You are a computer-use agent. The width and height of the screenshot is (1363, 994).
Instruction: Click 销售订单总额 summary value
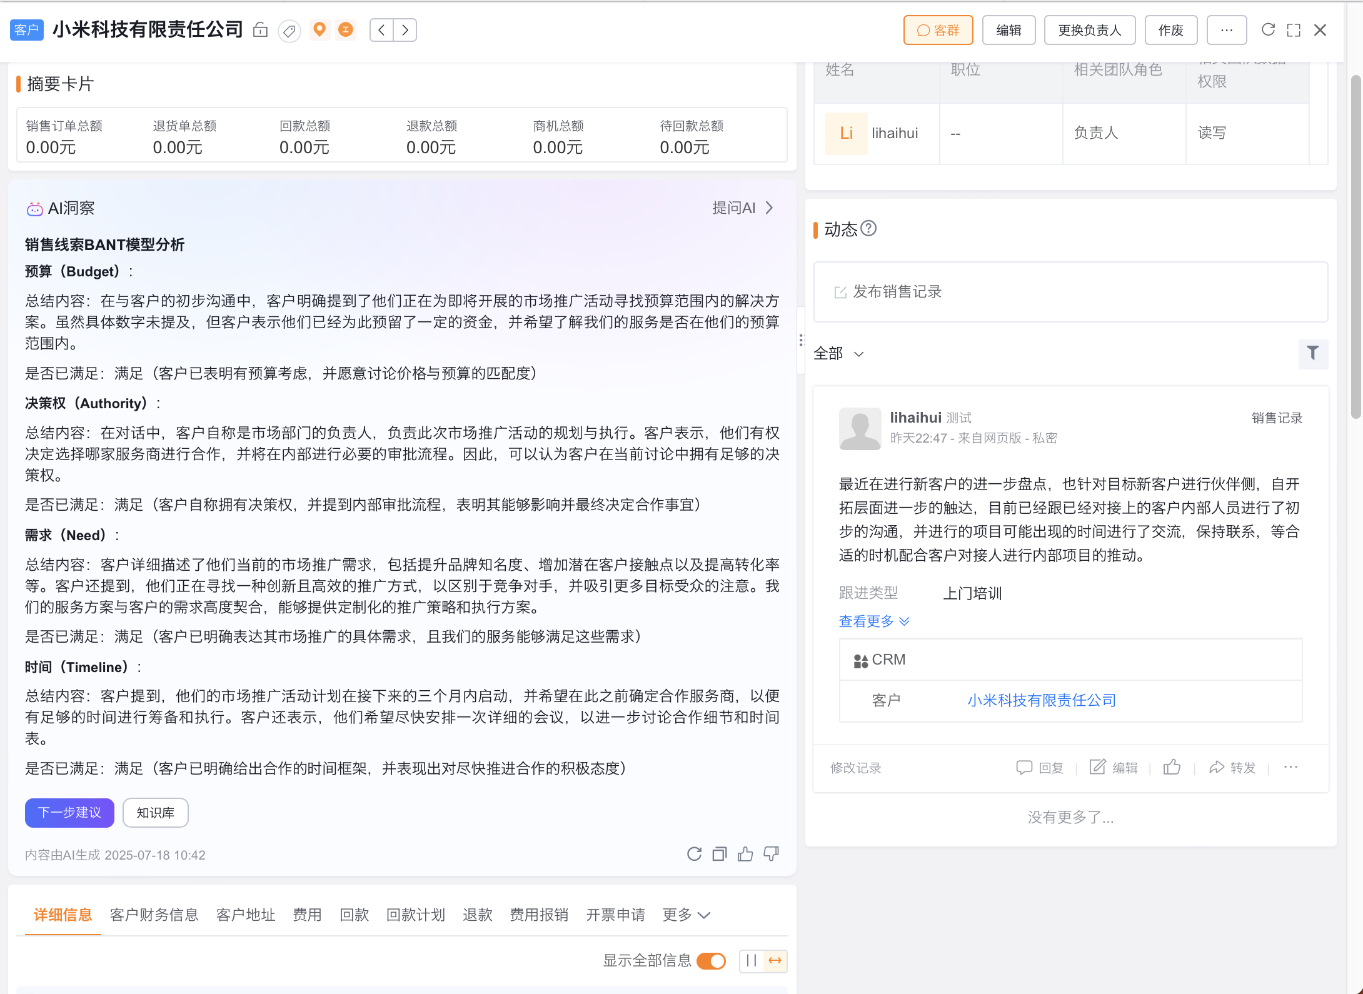point(51,148)
